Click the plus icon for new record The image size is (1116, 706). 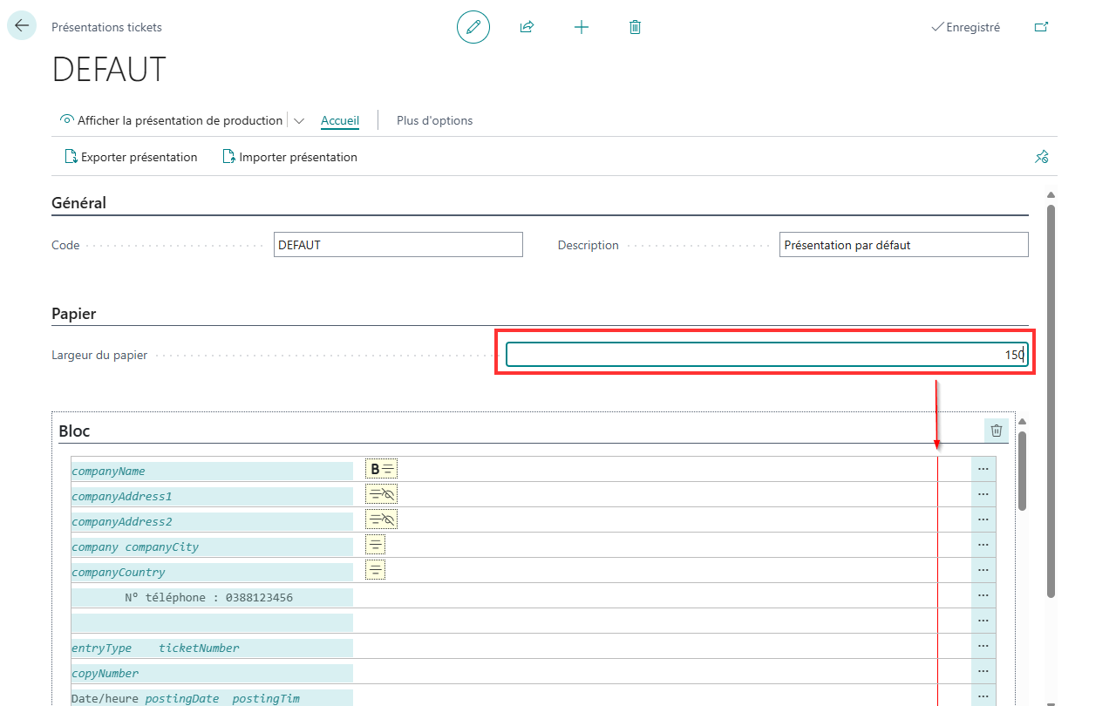click(x=582, y=27)
